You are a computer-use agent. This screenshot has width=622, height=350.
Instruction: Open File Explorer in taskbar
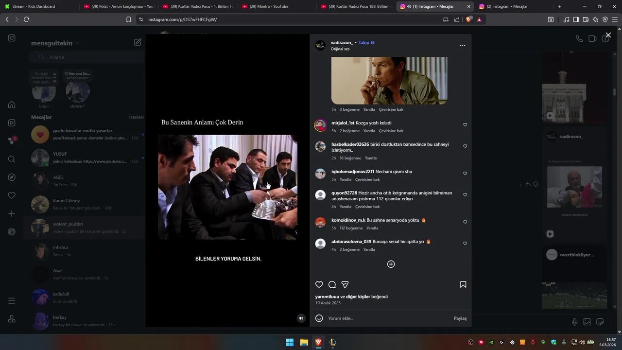[304, 342]
